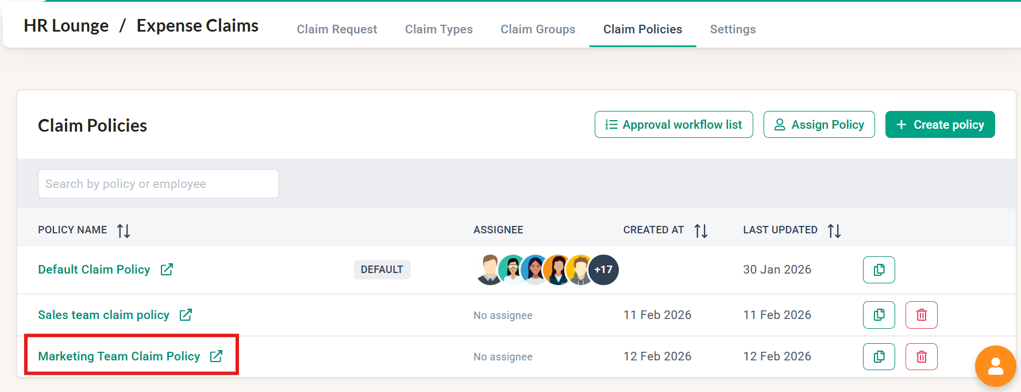Screen dimensions: 1021x392
Task: Open the Settings tab
Action: tap(733, 29)
